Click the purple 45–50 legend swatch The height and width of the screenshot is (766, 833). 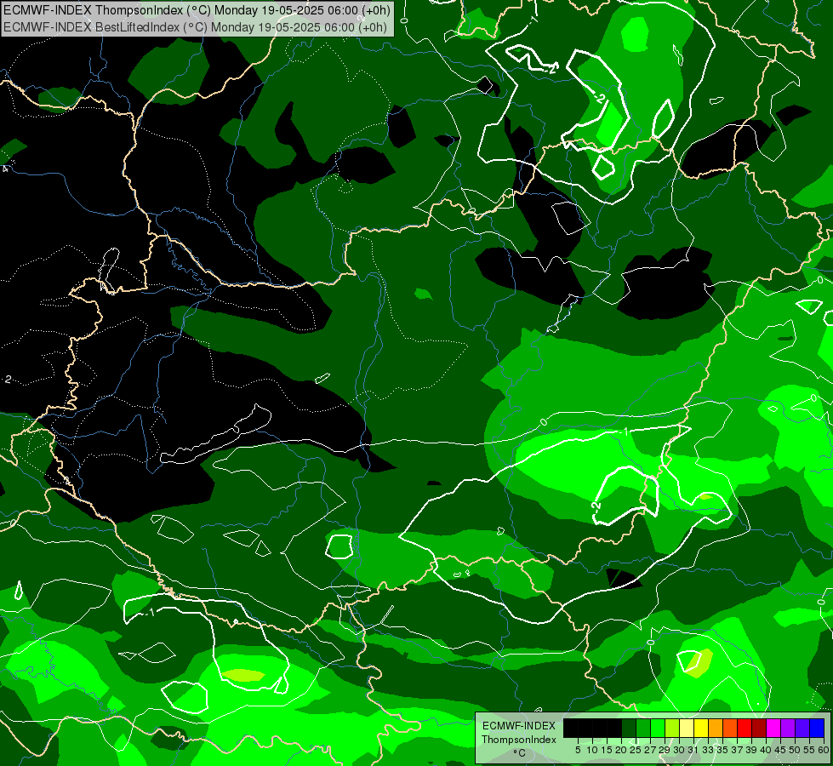[x=788, y=728]
